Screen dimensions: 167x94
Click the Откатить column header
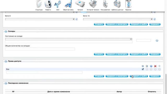(152, 92)
